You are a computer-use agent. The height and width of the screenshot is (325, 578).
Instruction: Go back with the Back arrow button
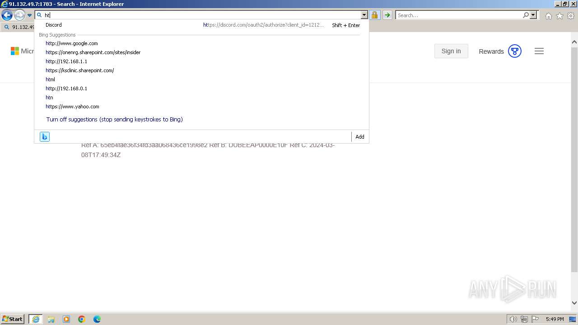pos(7,15)
